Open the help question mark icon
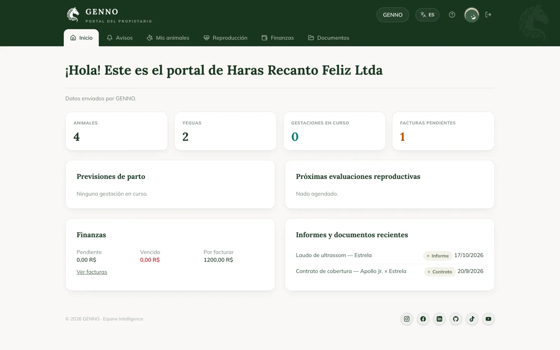The image size is (560, 350). pos(452,15)
